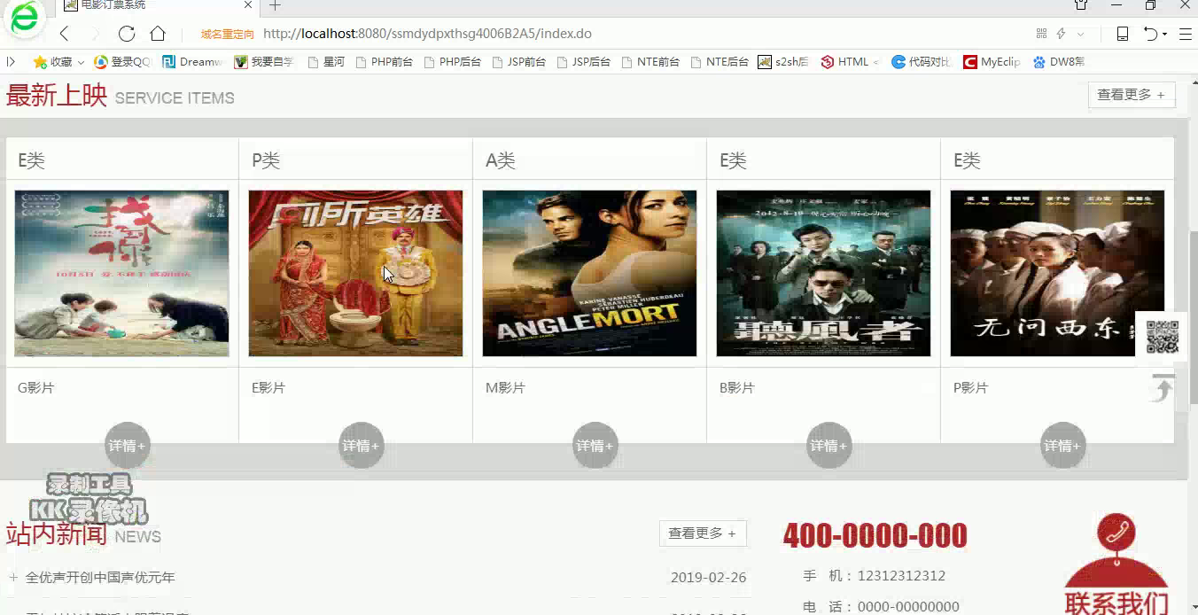This screenshot has width=1198, height=615.
Task: Open the PHP前台 bookmark
Action: [x=384, y=62]
